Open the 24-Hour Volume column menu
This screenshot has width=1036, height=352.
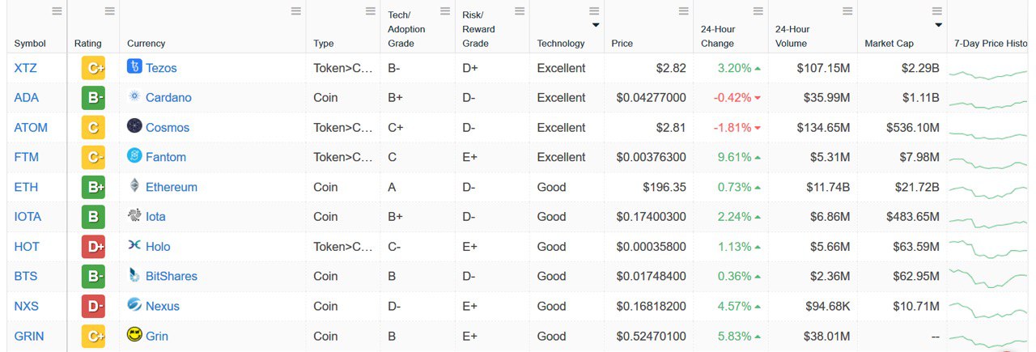(847, 11)
